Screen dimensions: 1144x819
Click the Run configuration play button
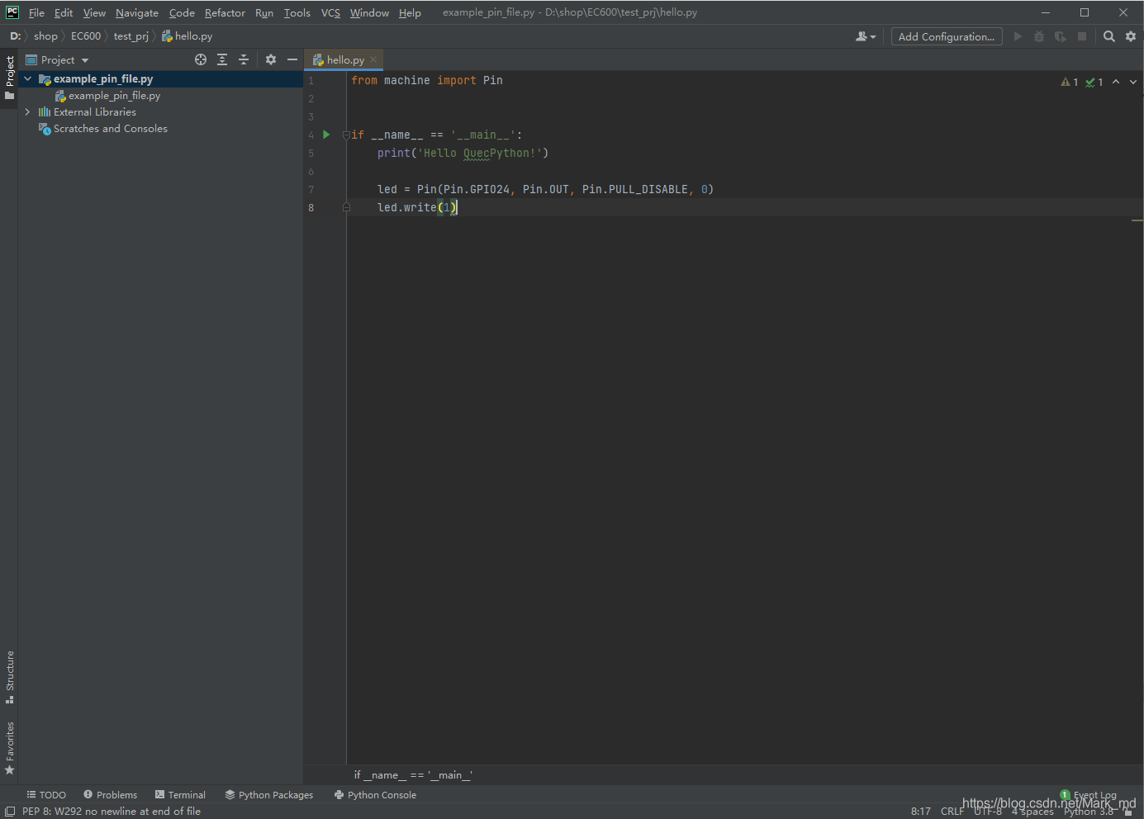pos(1018,36)
